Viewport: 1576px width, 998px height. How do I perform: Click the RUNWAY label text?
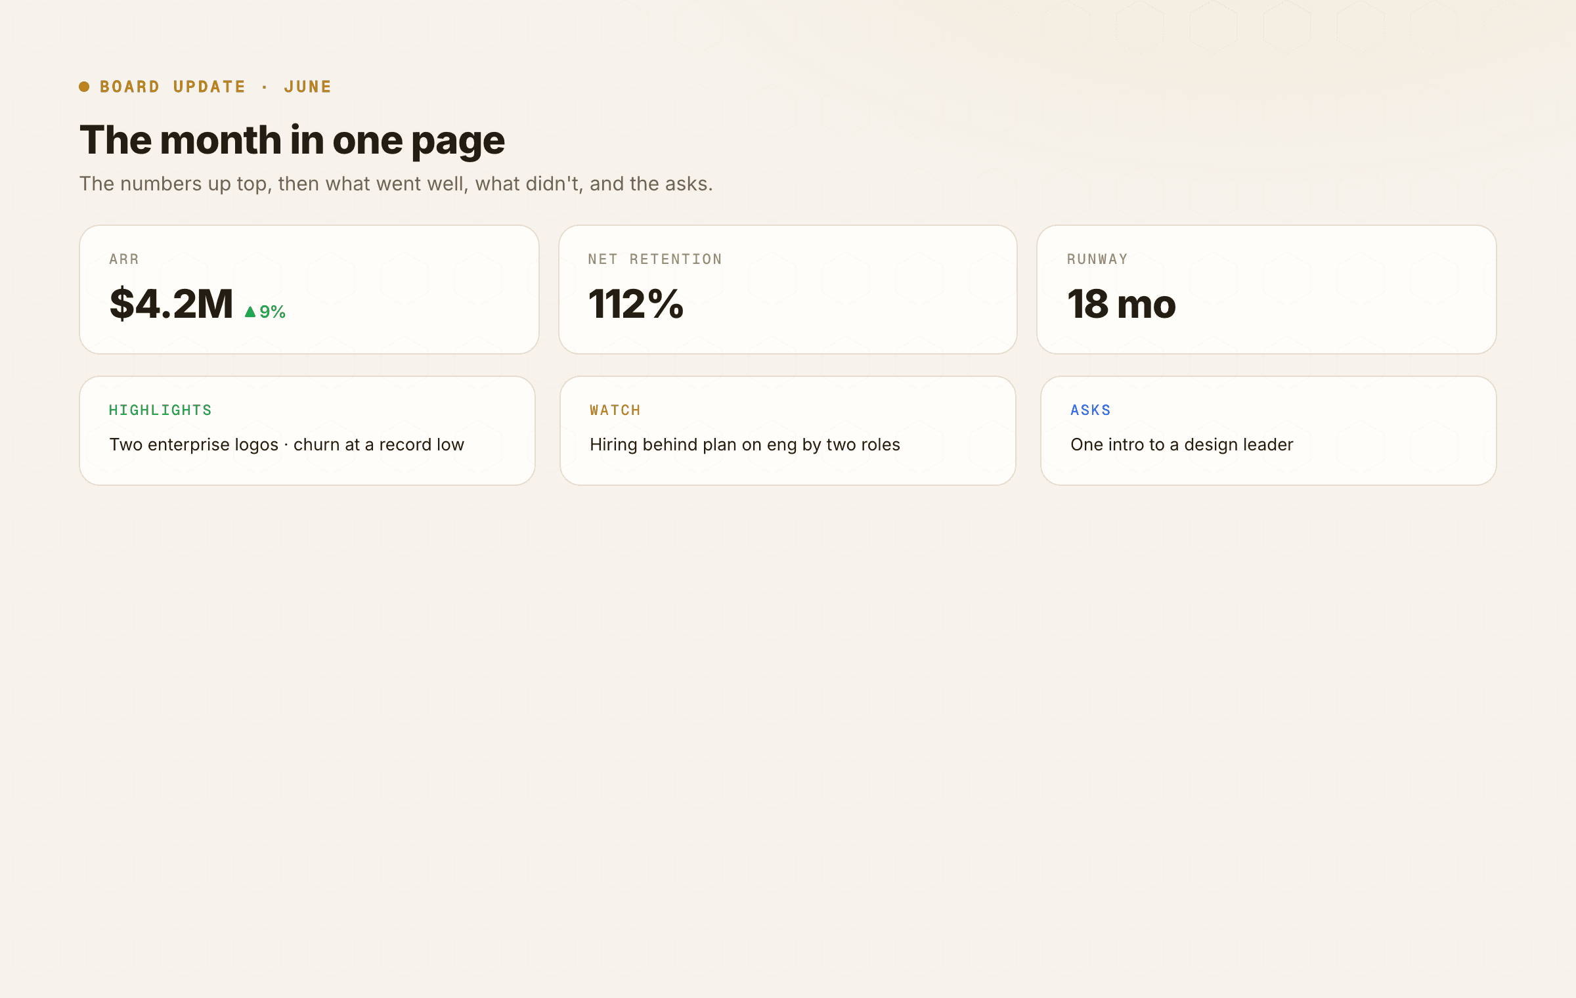point(1097,259)
